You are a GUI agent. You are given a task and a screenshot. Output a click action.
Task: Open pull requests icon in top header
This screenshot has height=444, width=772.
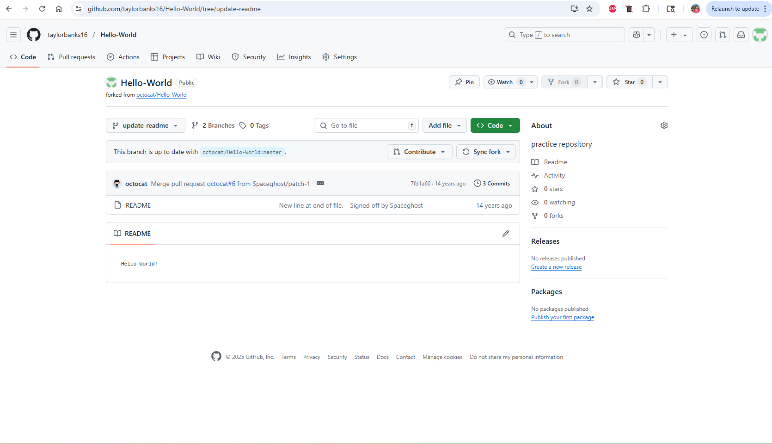(x=723, y=35)
